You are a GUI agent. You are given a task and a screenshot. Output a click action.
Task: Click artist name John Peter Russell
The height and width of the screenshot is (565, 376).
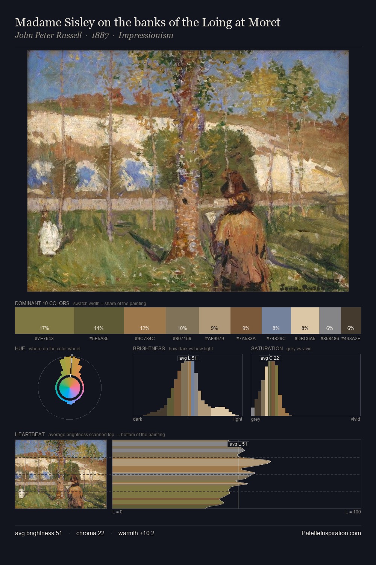pyautogui.click(x=48, y=35)
